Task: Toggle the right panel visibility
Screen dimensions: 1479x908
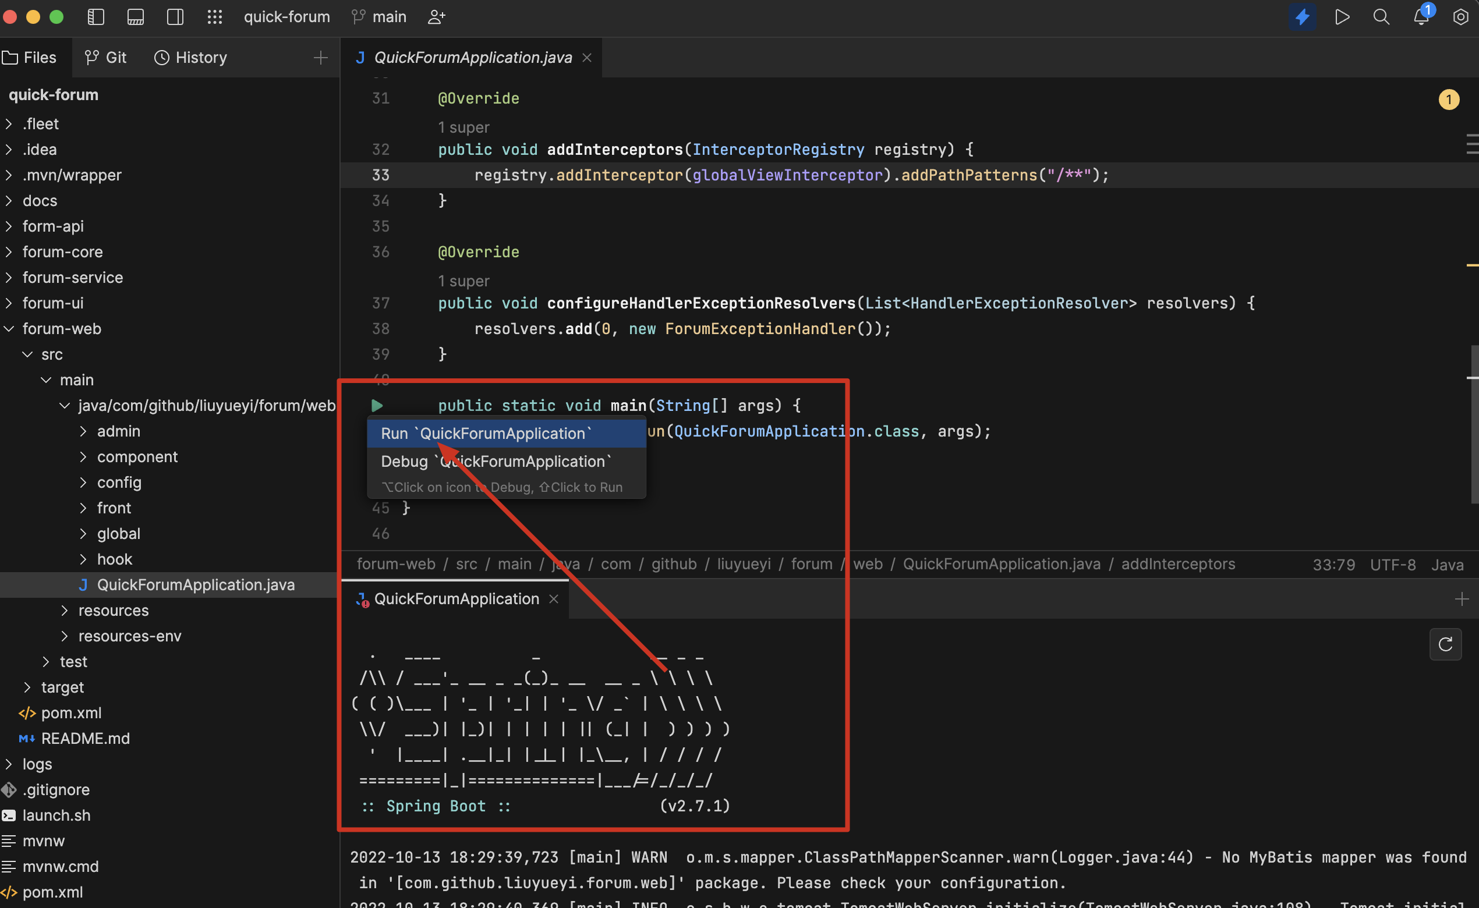Action: 175,17
